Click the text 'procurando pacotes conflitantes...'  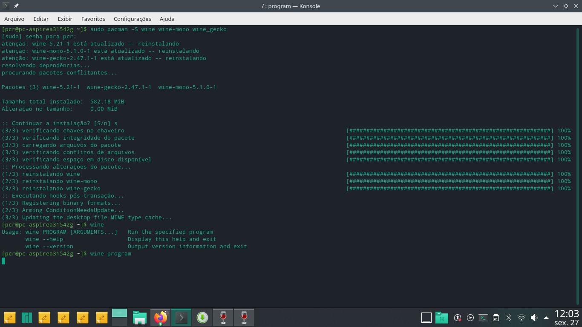point(60,73)
